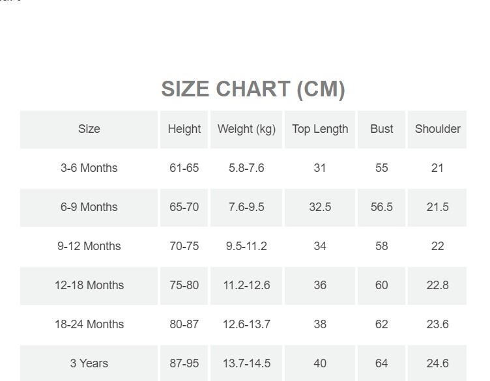Screen dimensions: 490x381
Task: Click the Height column header
Action: tap(184, 129)
